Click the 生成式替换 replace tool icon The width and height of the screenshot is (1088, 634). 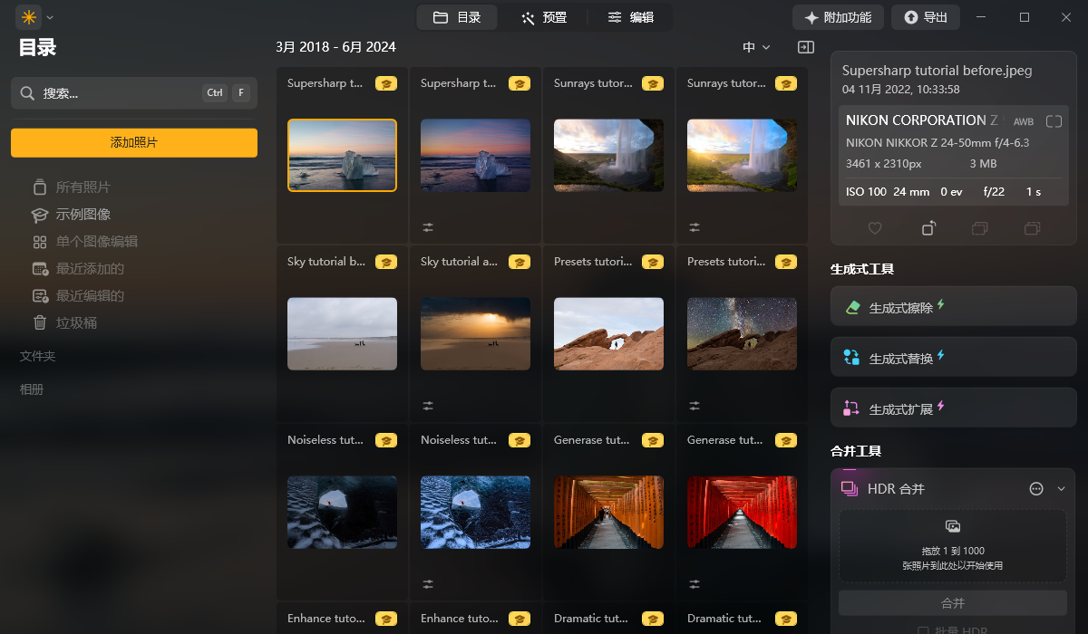[852, 356]
